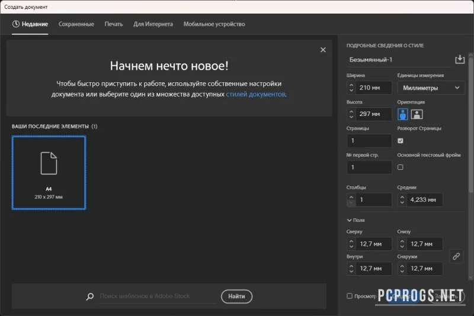Toggle the margins chain link icon

click(456, 256)
